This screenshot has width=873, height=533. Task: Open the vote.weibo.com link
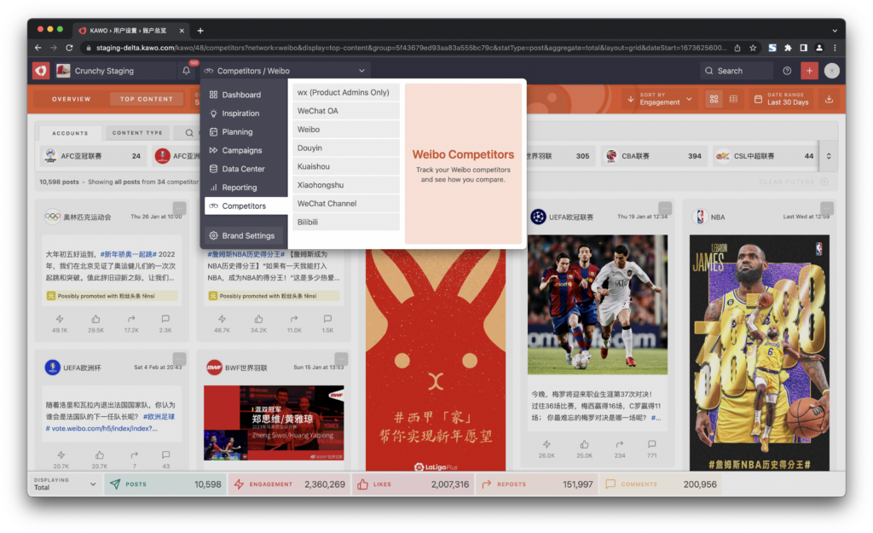coord(101,428)
